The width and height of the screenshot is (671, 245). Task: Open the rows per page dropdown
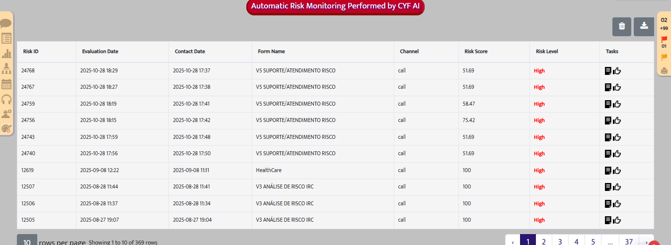[27, 242]
